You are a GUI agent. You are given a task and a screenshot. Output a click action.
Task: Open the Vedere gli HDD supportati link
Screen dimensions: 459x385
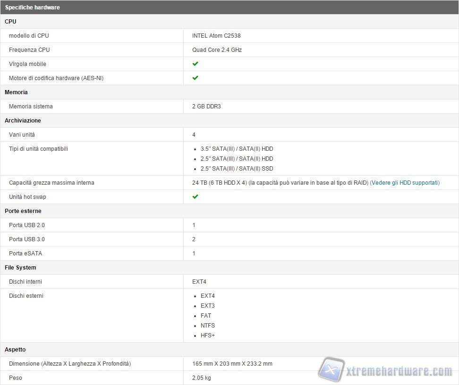(x=405, y=183)
